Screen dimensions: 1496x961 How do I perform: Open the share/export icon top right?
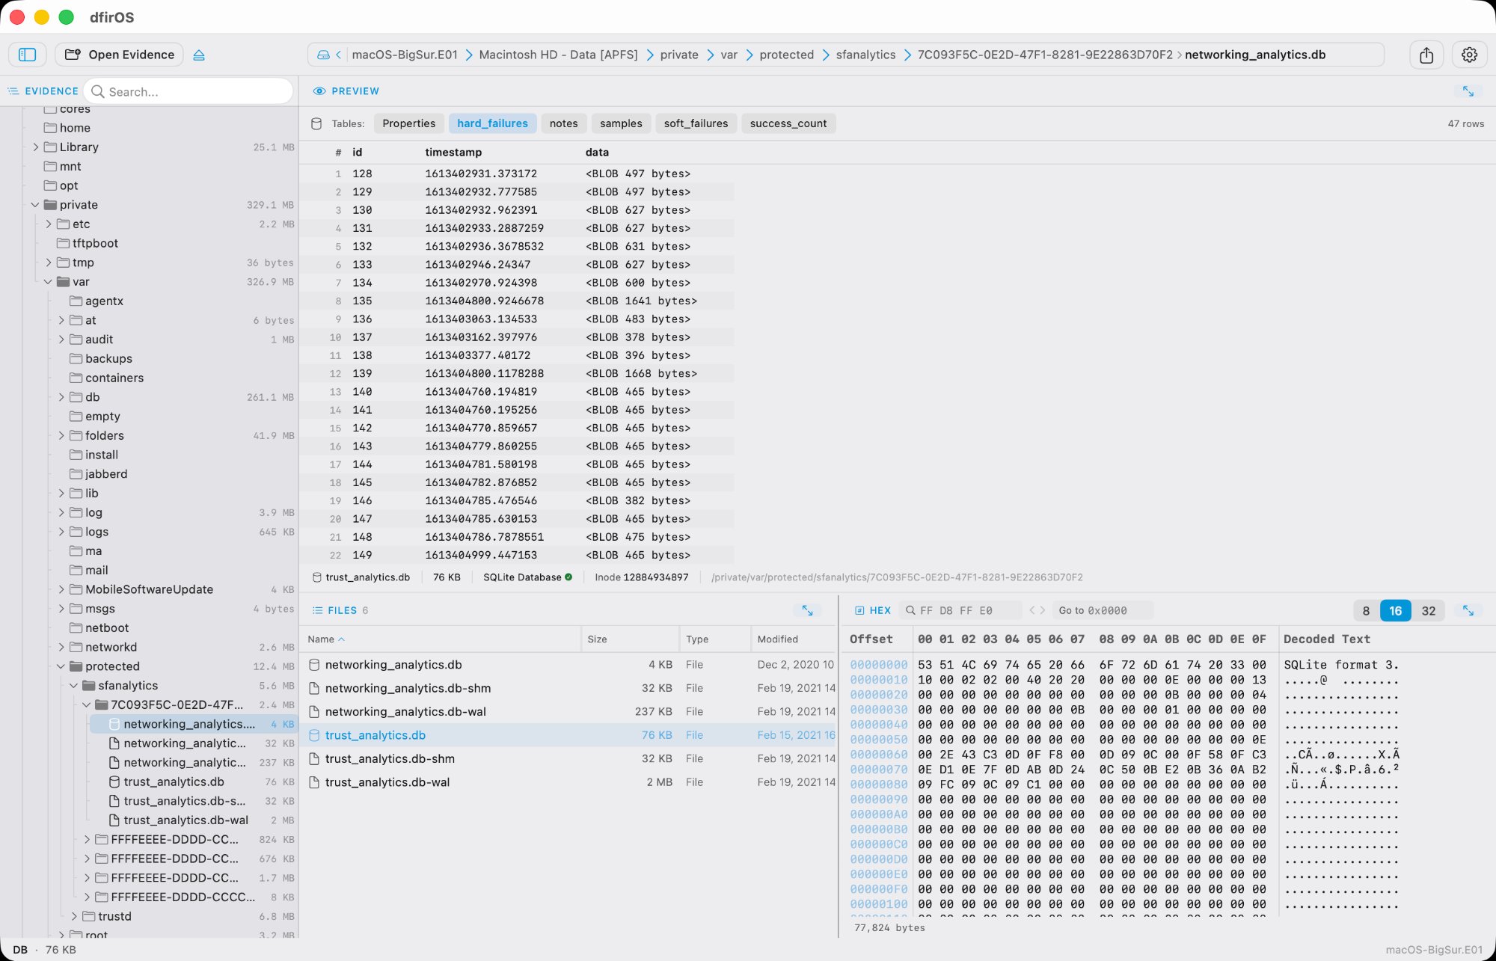1428,54
